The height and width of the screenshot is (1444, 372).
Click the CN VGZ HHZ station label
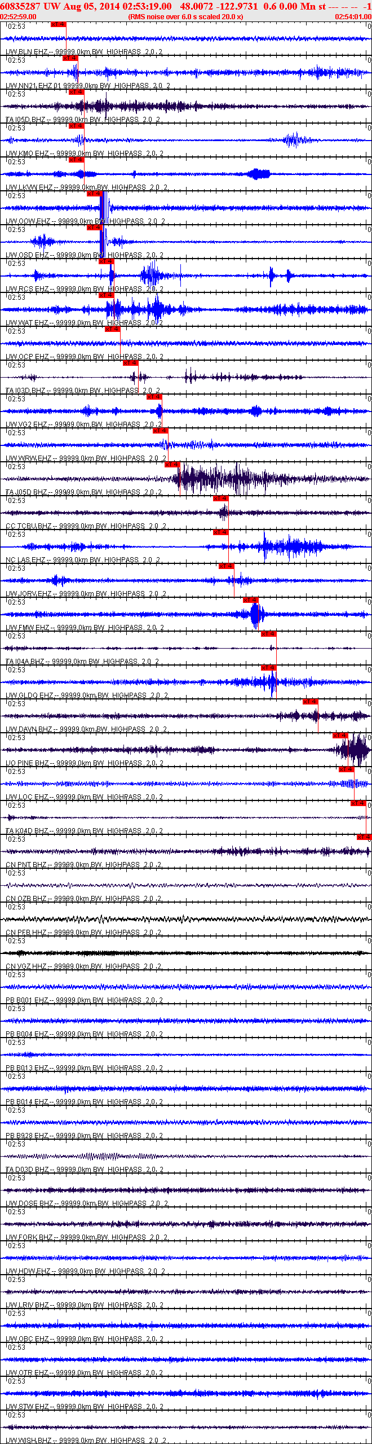click(83, 966)
